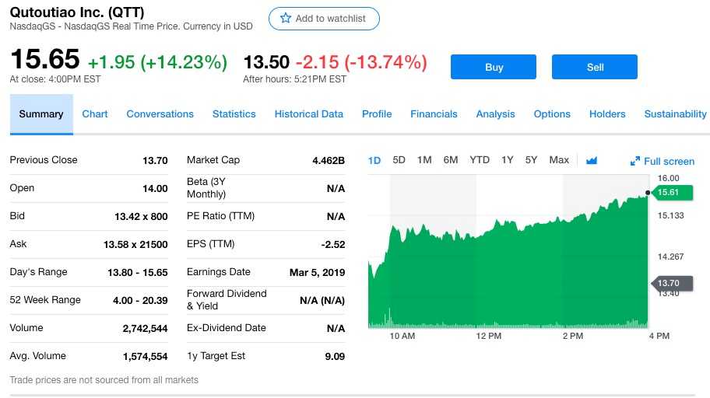
Task: Click the Full screen expand arrows icon
Action: pyautogui.click(x=635, y=162)
